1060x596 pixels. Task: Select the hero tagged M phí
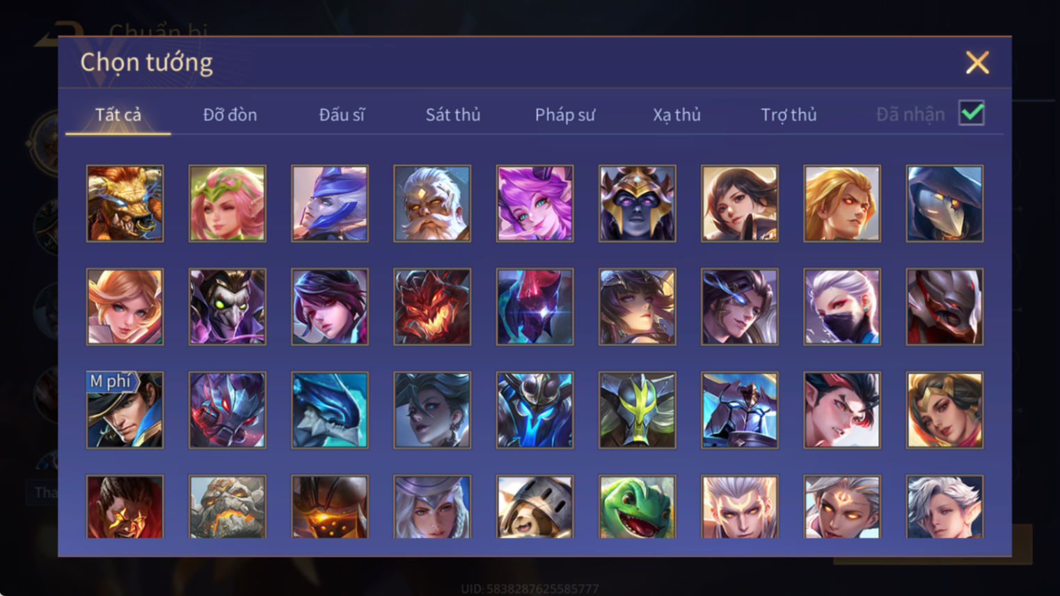(x=125, y=410)
